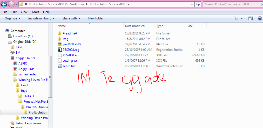
Task: Click the #readme# folder name
Action: [x=70, y=33]
